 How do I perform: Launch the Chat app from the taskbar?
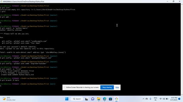[x=93, y=99]
